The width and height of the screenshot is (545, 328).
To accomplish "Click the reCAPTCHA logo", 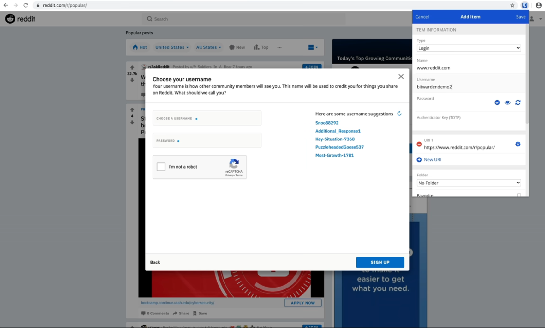I will [234, 164].
